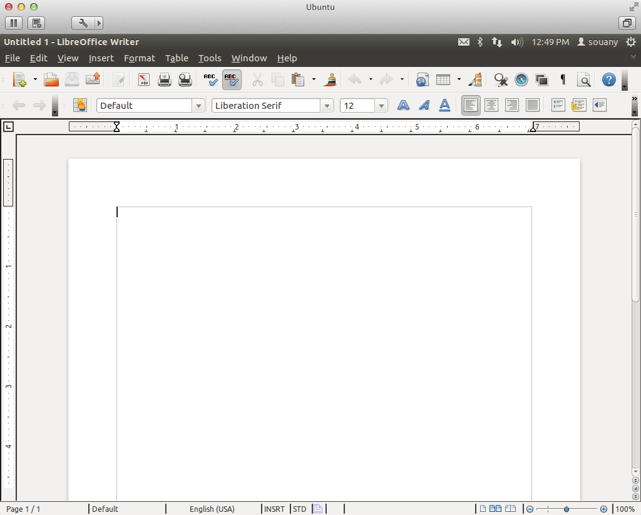Expand formatting toolbar overflow chevron
Viewport: 641px width, 515px height.
point(635,98)
